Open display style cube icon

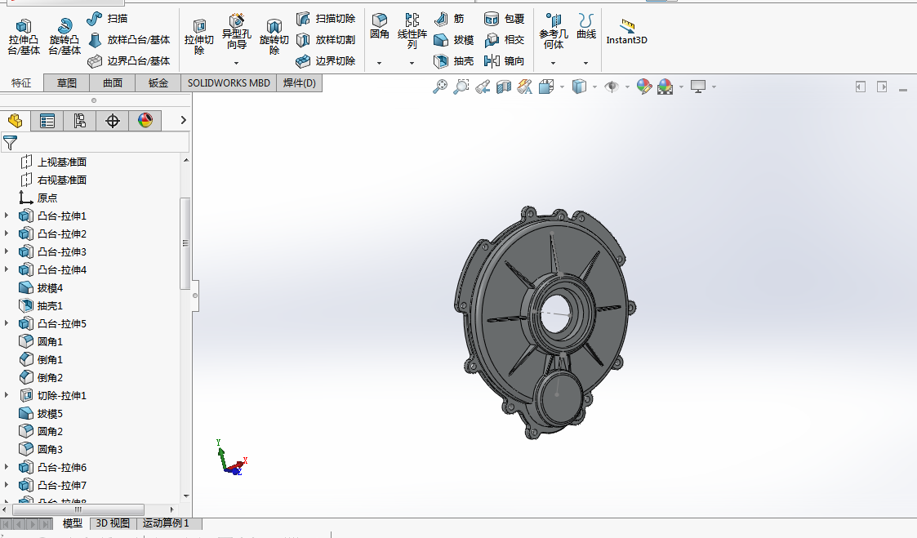pos(579,87)
